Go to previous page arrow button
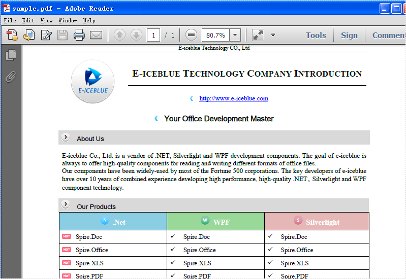The width and height of the screenshot is (406, 279). [119, 34]
